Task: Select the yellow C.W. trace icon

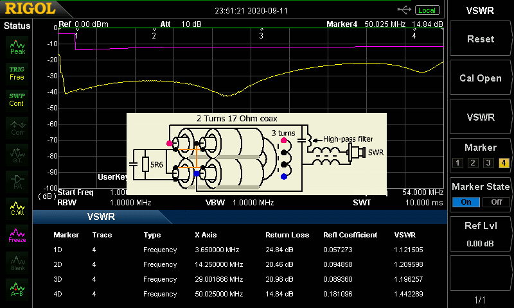Action: [17, 208]
